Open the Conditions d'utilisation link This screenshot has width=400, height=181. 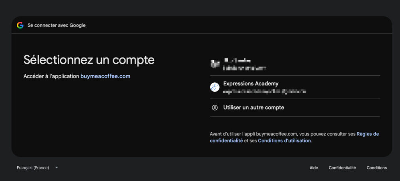[x=284, y=141]
